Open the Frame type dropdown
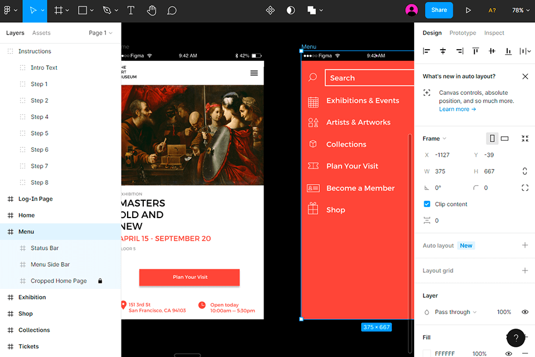535x357 pixels. [x=434, y=138]
